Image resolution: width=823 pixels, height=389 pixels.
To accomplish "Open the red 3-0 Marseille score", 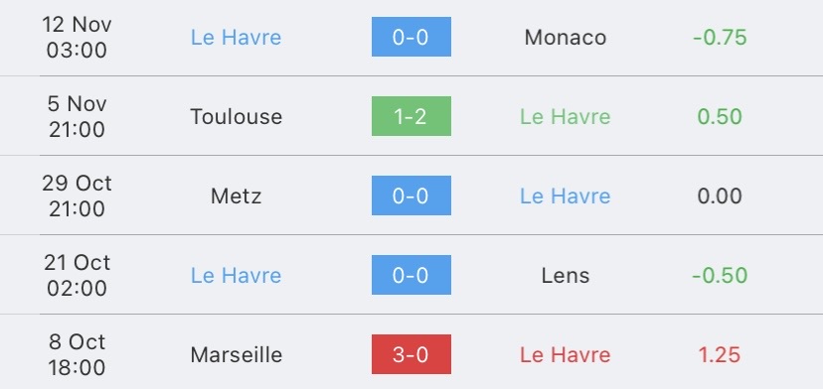I will tap(411, 354).
